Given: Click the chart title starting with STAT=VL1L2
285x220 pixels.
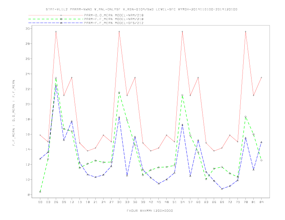Looking at the screenshot, I should (x=141, y=9).
